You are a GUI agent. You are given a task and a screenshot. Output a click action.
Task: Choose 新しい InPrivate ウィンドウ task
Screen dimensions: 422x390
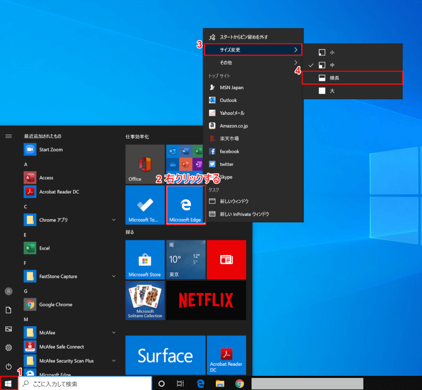click(x=253, y=214)
